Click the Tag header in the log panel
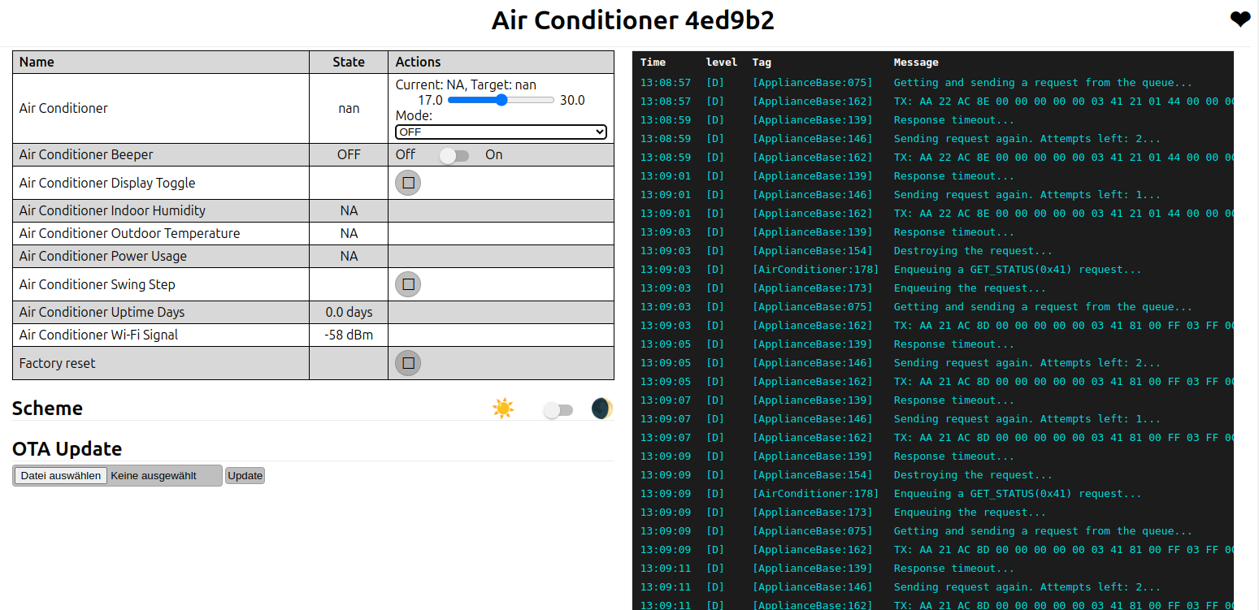Viewport: 1259px width, 610px height. (762, 63)
